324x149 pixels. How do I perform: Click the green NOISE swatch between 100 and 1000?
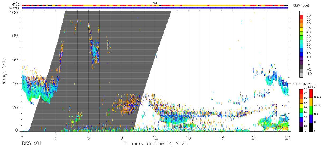coord(311,110)
